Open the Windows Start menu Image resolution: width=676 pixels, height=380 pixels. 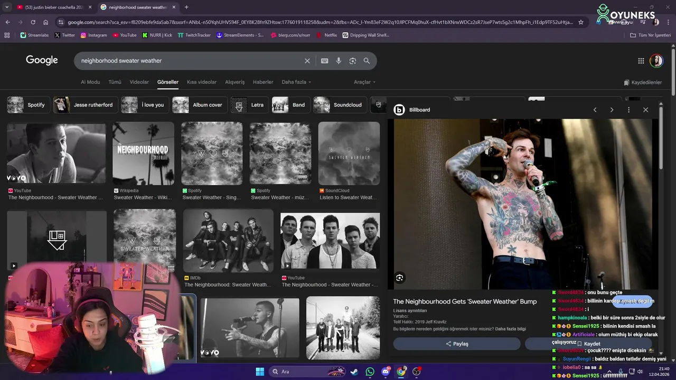260,372
